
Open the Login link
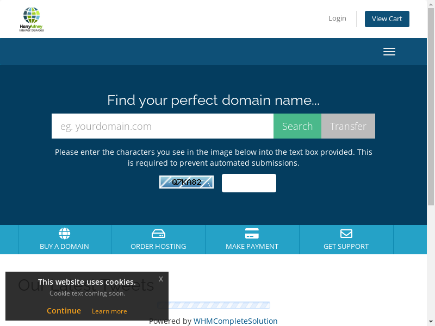pyautogui.click(x=337, y=18)
